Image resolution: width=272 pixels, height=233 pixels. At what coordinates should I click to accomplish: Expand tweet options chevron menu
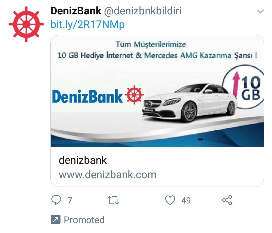[x=261, y=12]
